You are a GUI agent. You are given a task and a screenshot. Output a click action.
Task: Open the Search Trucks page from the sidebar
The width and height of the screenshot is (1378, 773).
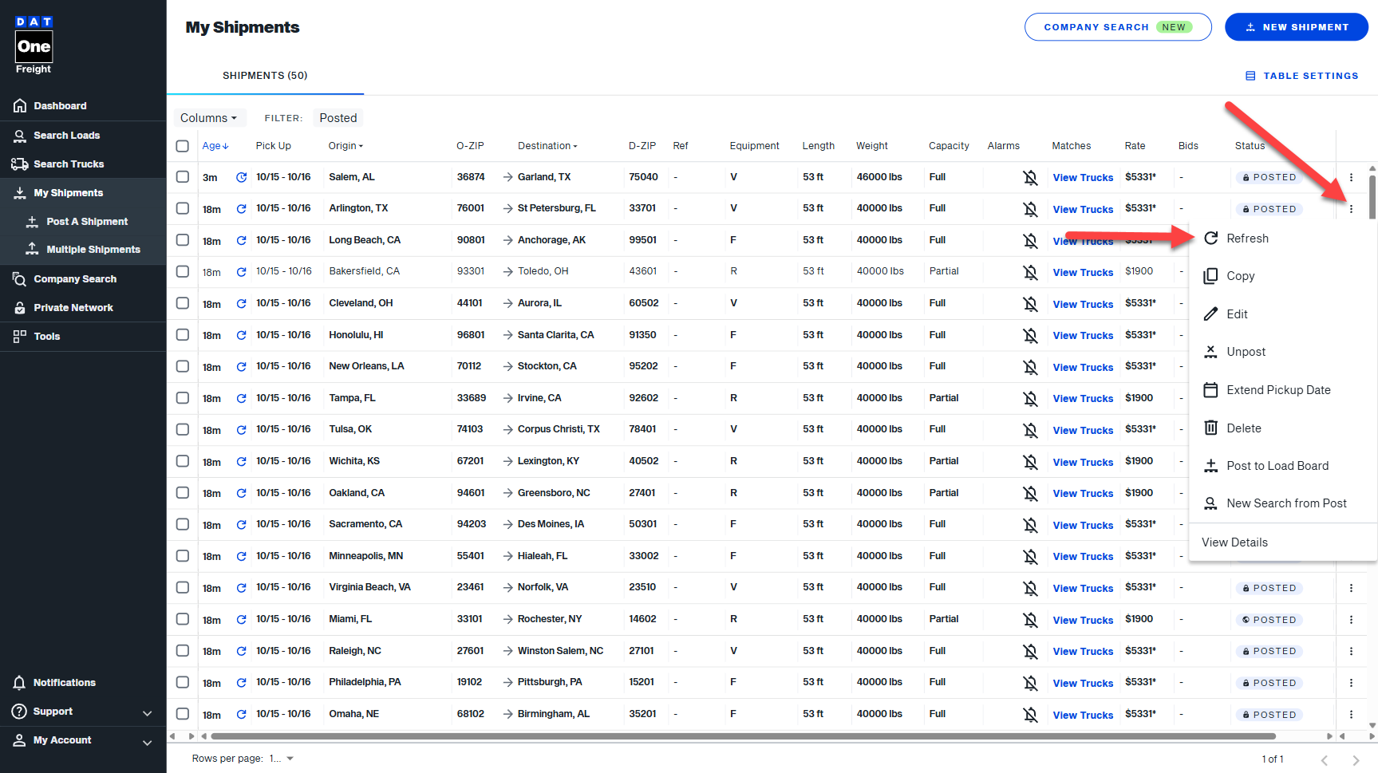pyautogui.click(x=69, y=164)
